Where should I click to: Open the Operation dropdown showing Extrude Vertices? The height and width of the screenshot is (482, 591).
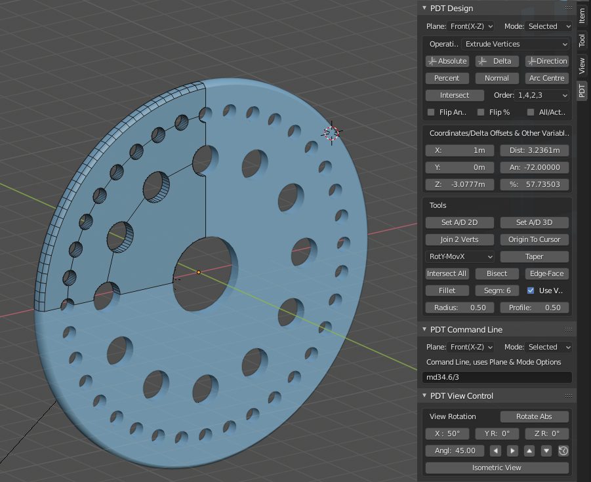pos(516,44)
